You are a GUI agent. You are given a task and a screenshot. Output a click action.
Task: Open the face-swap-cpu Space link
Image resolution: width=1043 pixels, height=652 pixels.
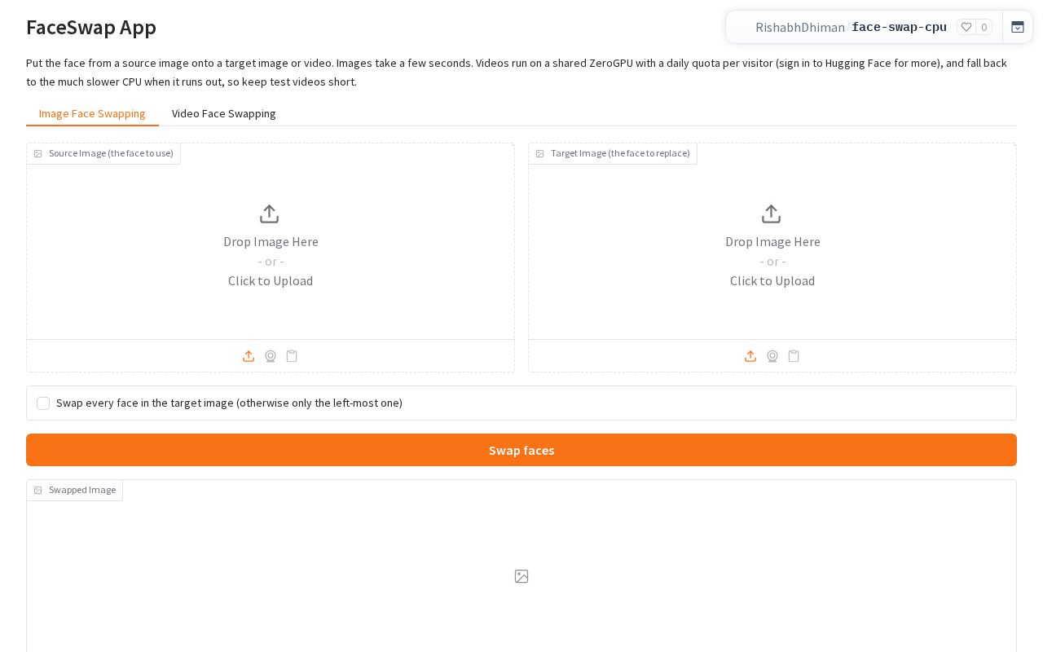(899, 28)
